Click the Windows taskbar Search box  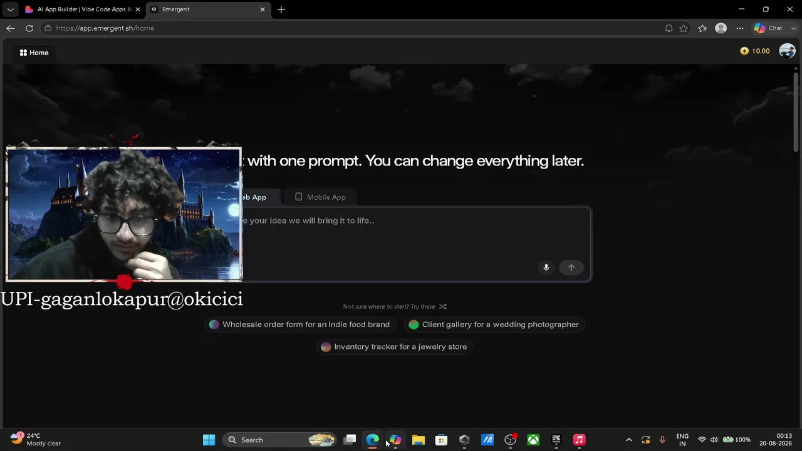(279, 440)
